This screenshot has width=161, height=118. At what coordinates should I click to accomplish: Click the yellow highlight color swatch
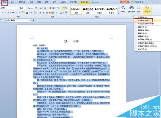coord(23,13)
